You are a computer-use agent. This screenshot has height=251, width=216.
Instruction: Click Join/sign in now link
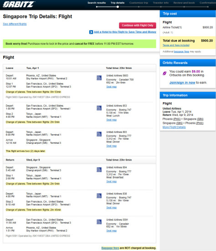182,83
